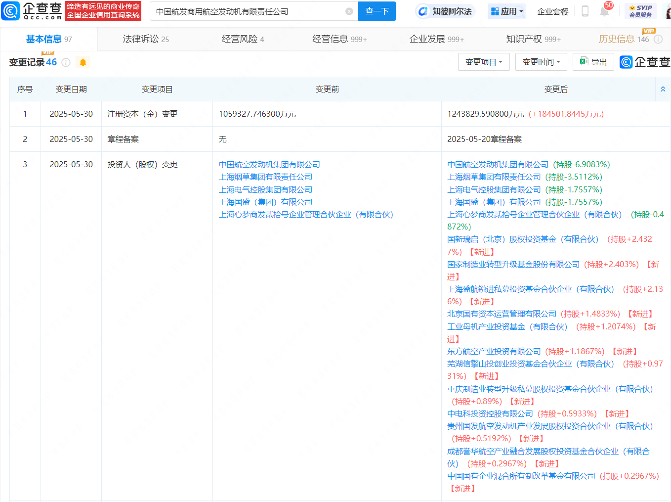Viewport: 671px width, 502px height.
Task: Open 东方航空产业投资有限公司 link
Action: pos(494,352)
